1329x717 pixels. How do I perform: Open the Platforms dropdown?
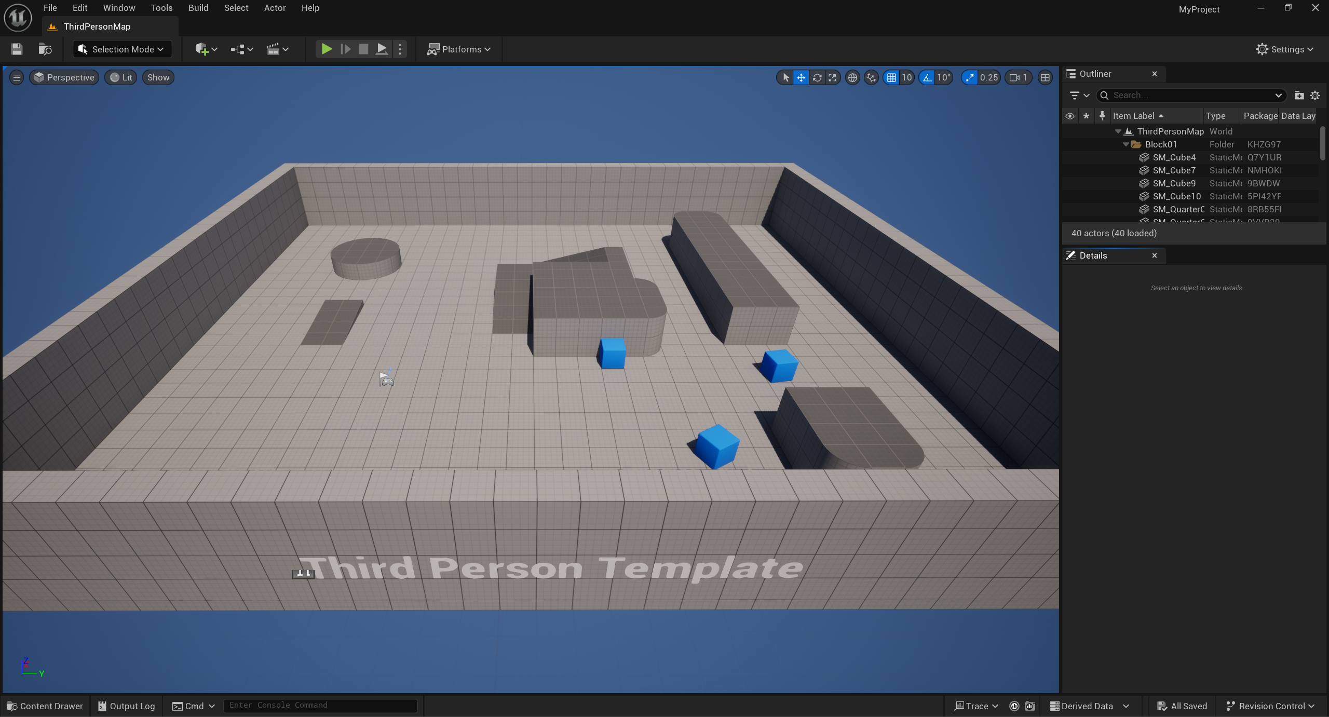459,49
